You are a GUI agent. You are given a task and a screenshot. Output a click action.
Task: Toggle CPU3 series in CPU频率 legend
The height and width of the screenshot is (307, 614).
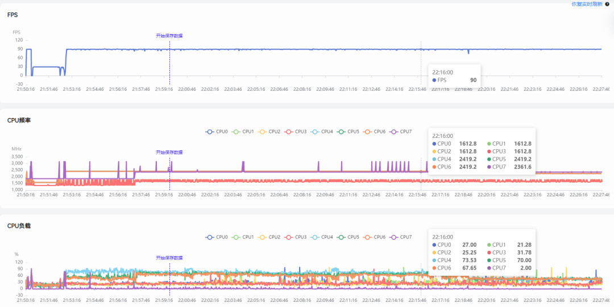point(295,132)
